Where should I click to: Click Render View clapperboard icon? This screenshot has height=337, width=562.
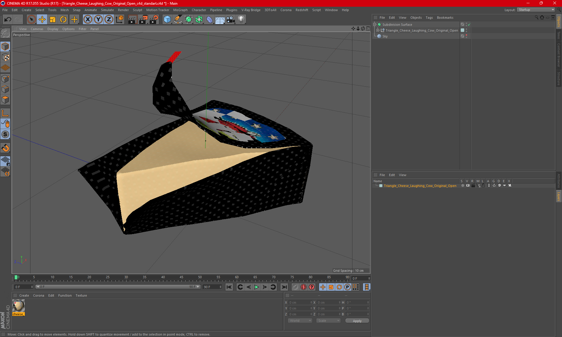pos(132,20)
